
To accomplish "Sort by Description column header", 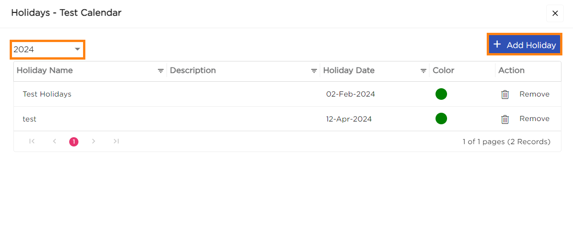I will [x=193, y=71].
